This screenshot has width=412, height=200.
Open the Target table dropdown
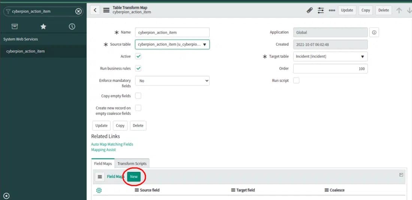(331, 57)
